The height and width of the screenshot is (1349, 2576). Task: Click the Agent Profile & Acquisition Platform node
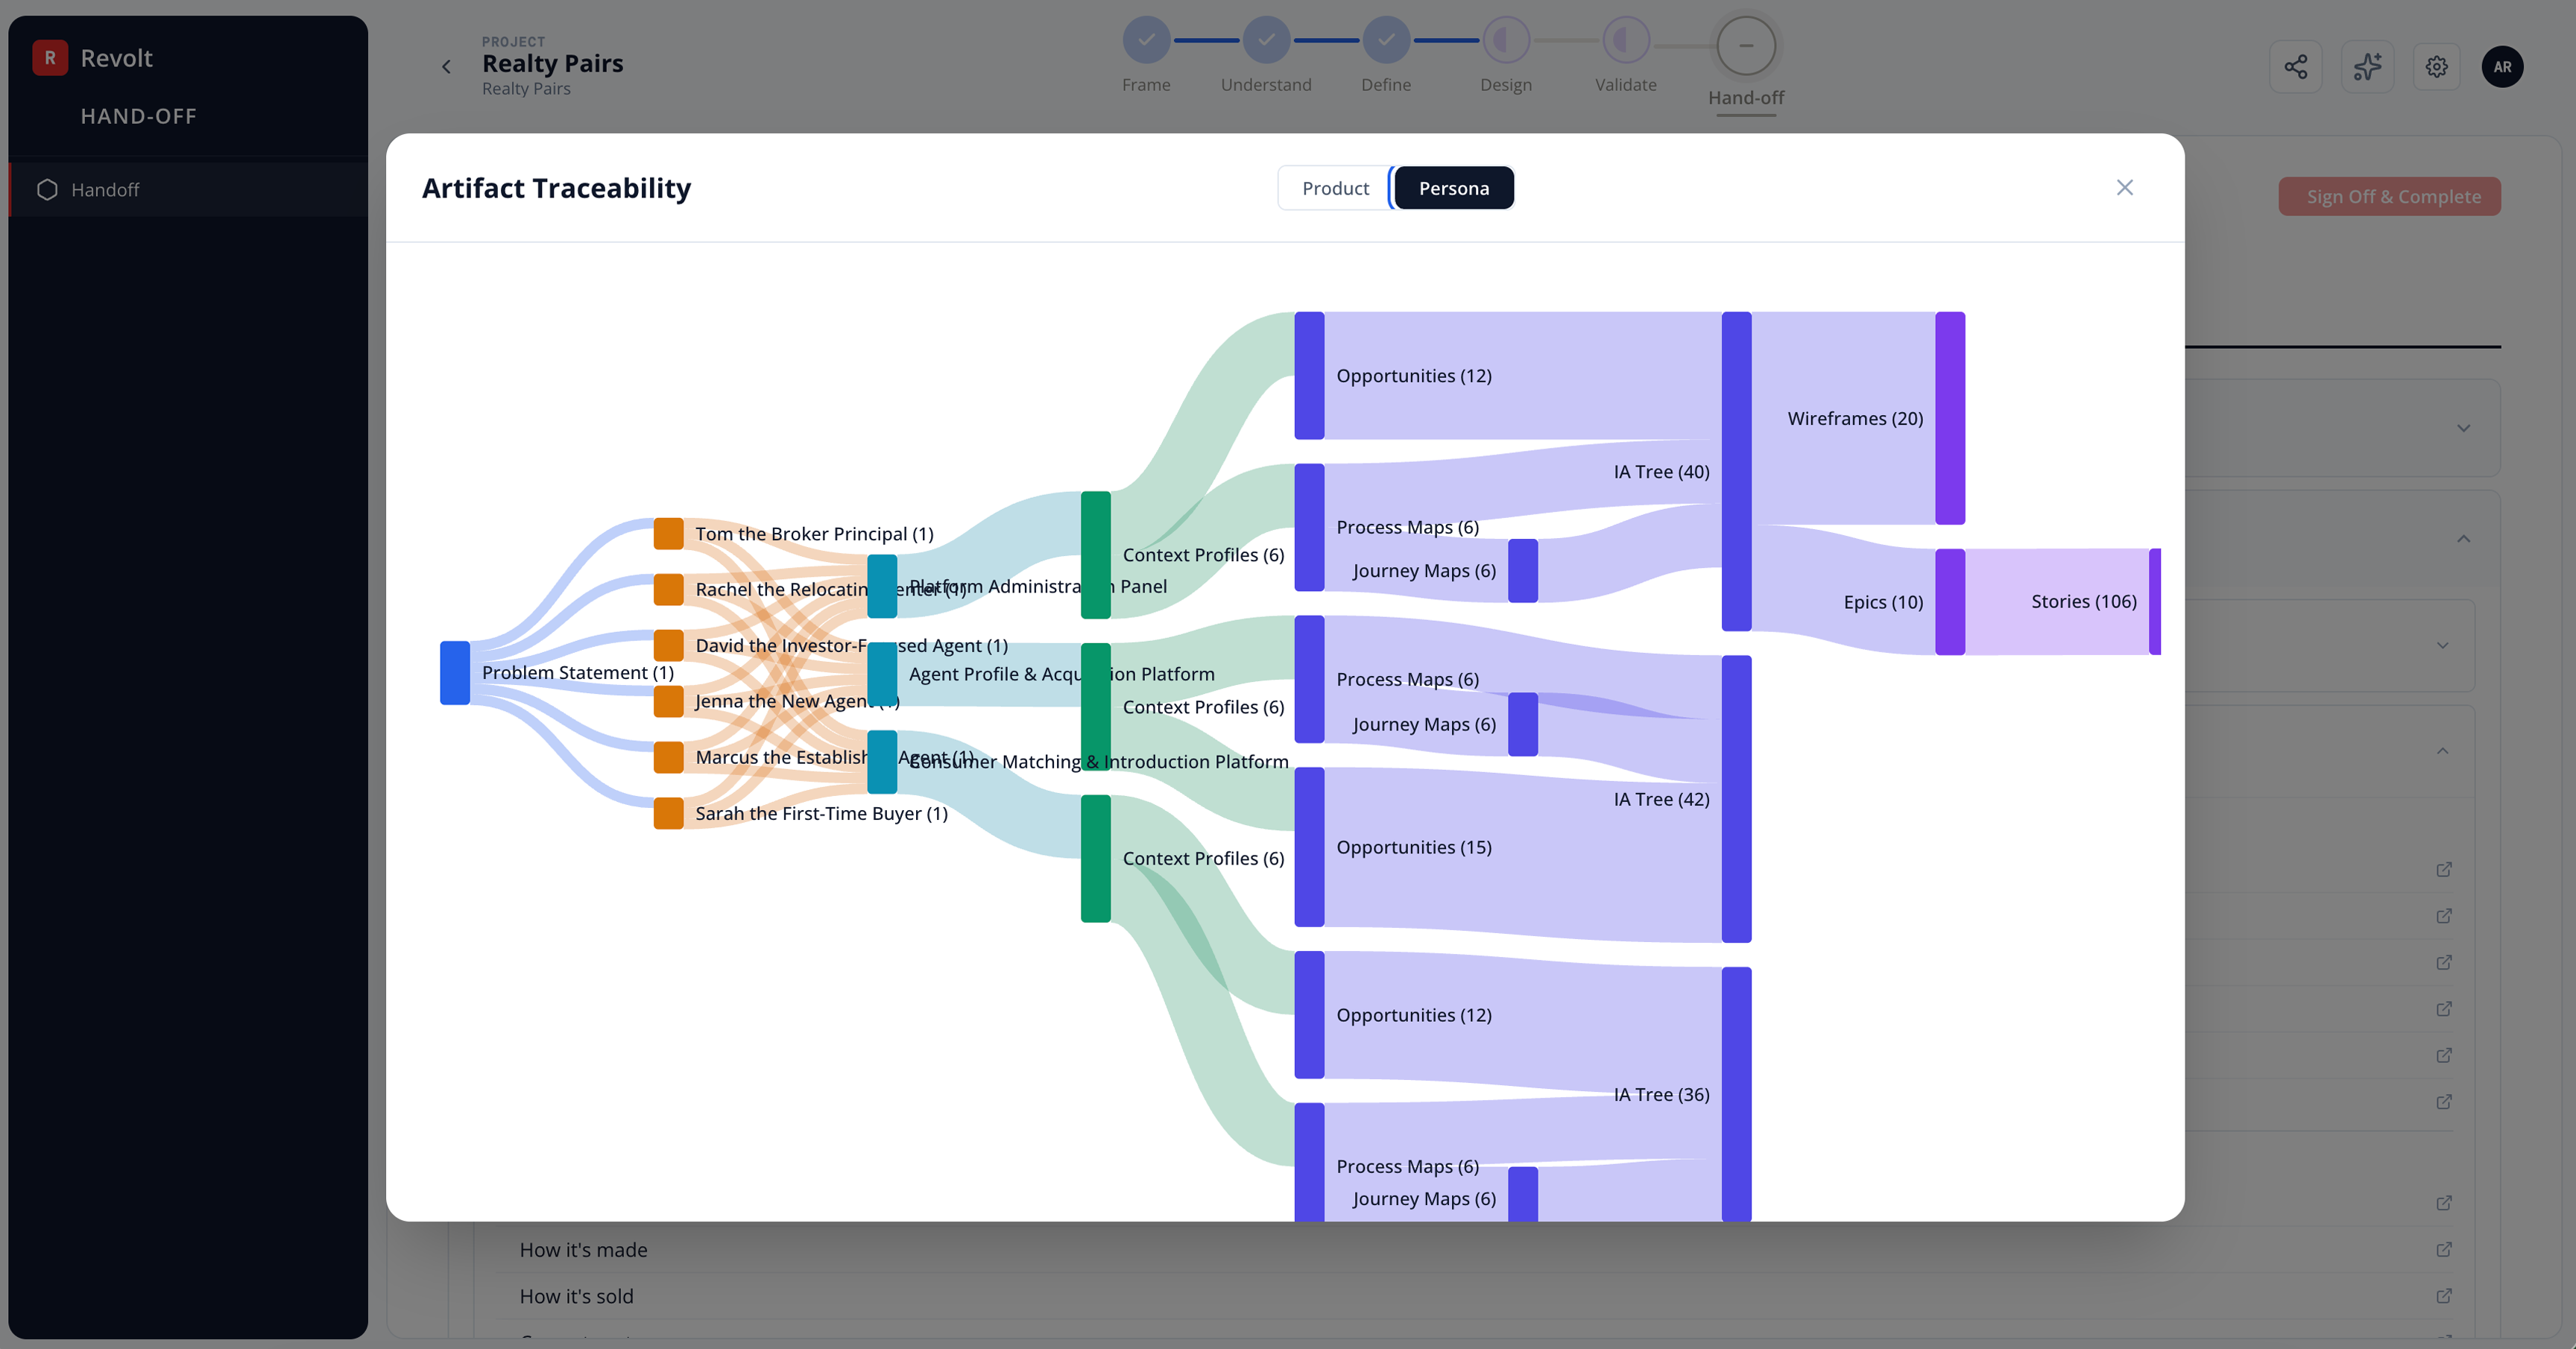pyautogui.click(x=882, y=674)
